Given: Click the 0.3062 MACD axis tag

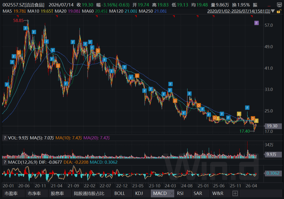Looking at the screenshot, I should coord(273,173).
